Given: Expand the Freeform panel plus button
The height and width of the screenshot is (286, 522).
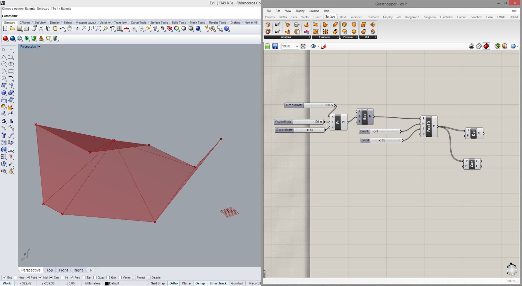Looking at the screenshot, I should coord(337,37).
